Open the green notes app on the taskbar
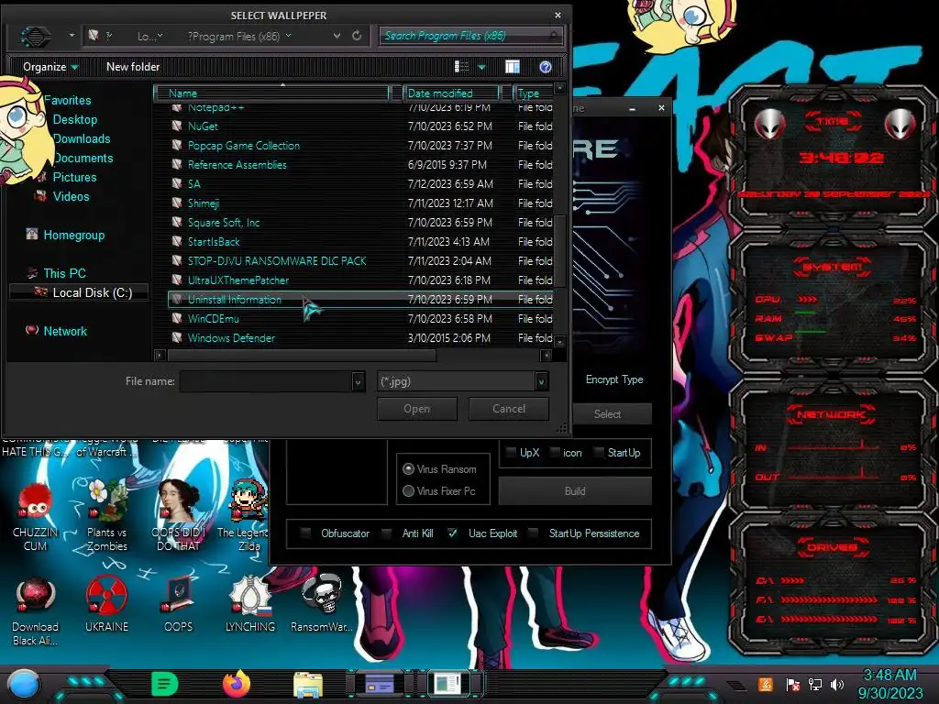 (165, 684)
